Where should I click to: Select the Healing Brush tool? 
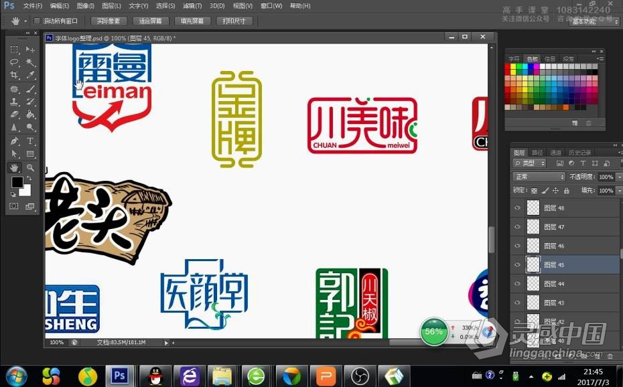point(14,89)
